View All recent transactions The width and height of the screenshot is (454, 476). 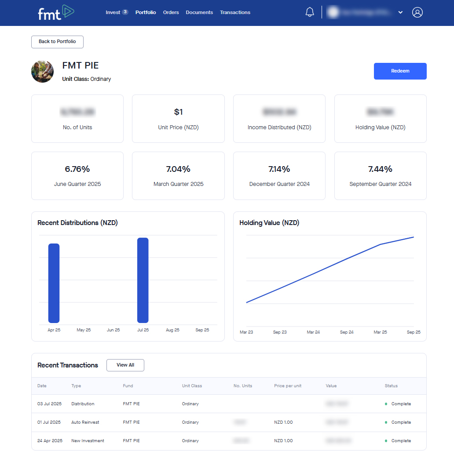(125, 365)
